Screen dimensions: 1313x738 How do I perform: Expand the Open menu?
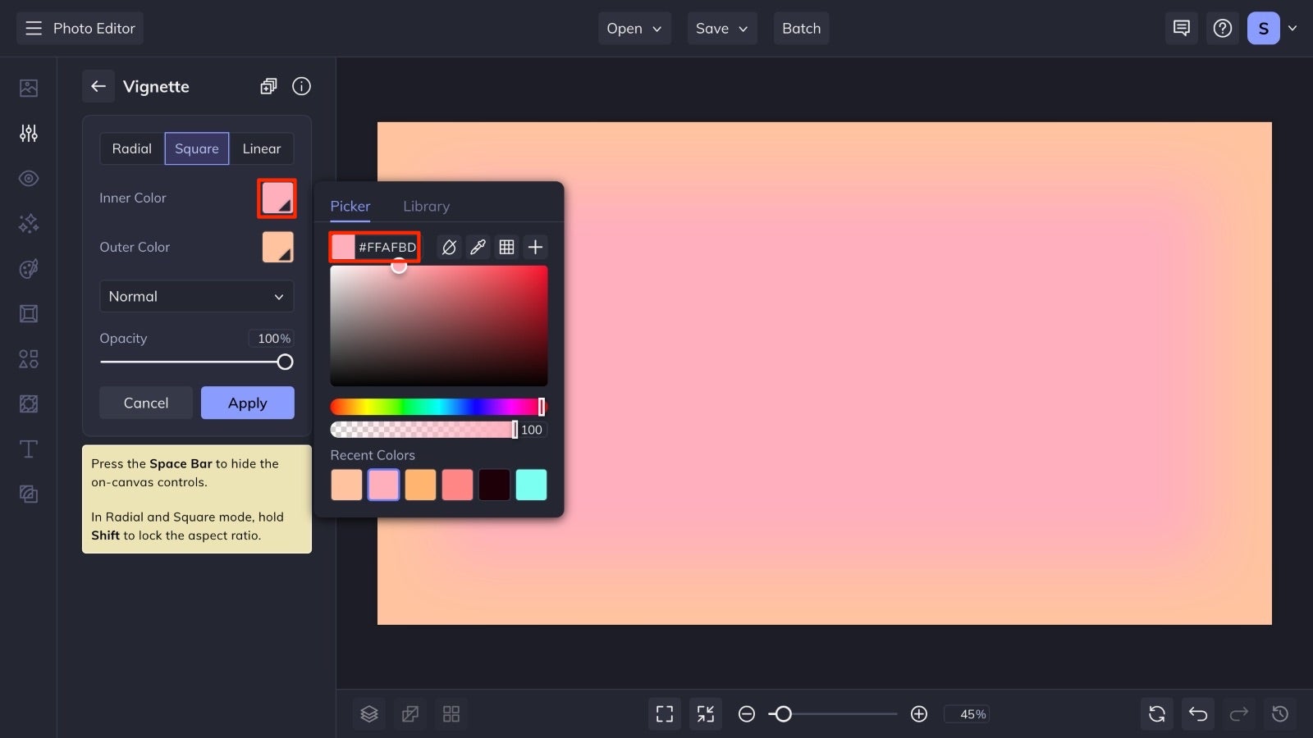(634, 28)
